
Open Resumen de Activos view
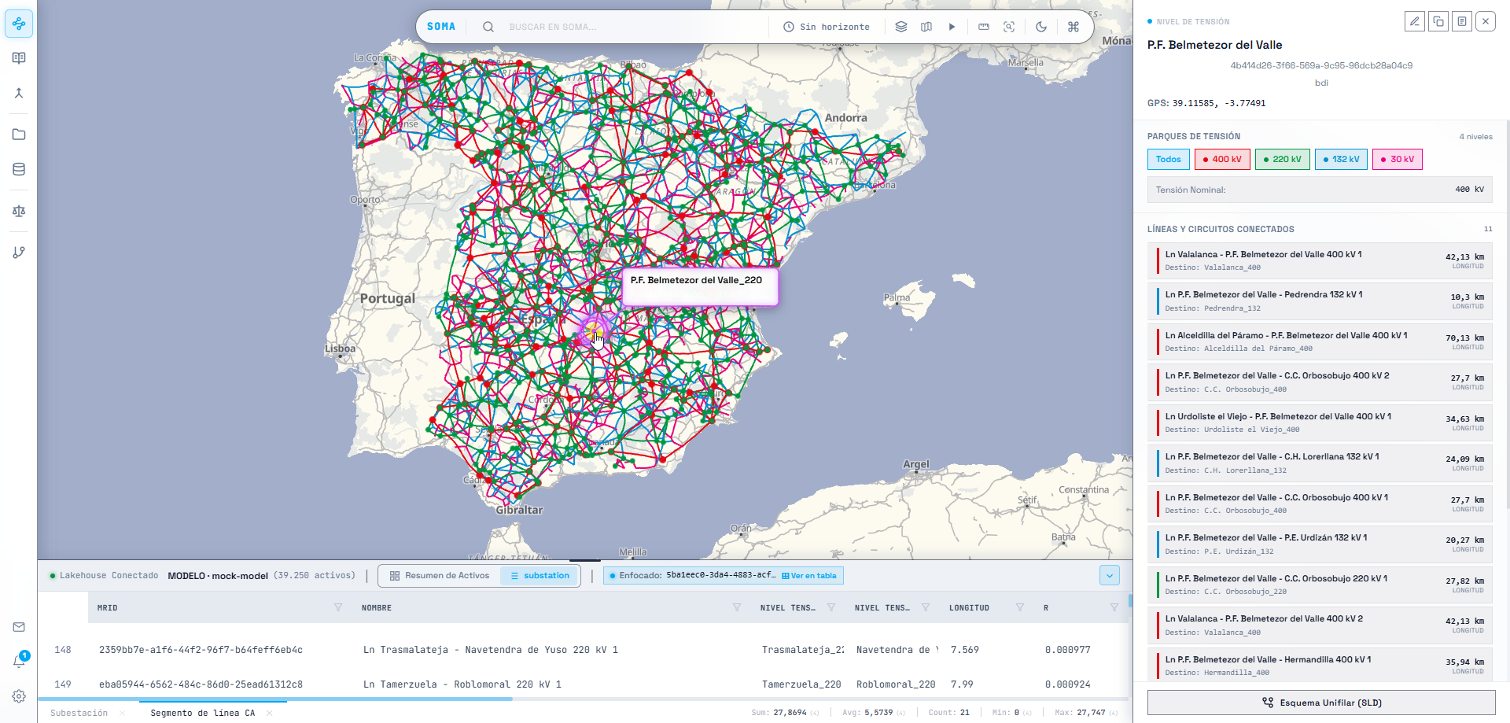click(x=440, y=576)
